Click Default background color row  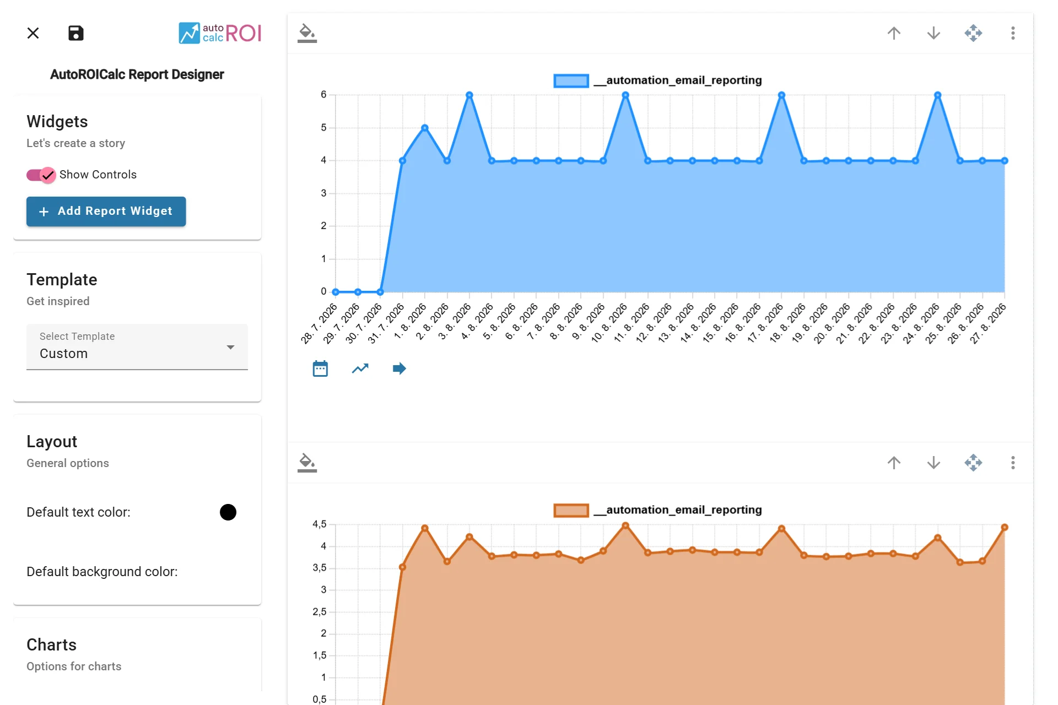(137, 572)
